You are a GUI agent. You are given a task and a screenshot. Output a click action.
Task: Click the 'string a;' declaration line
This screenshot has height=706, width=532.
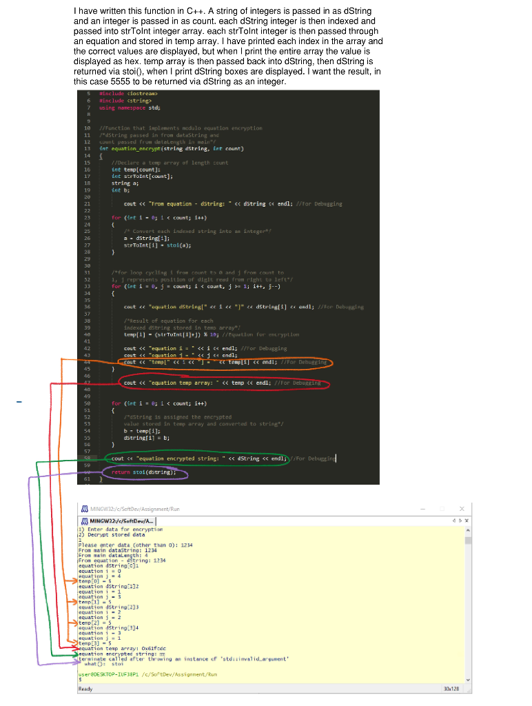point(125,183)
